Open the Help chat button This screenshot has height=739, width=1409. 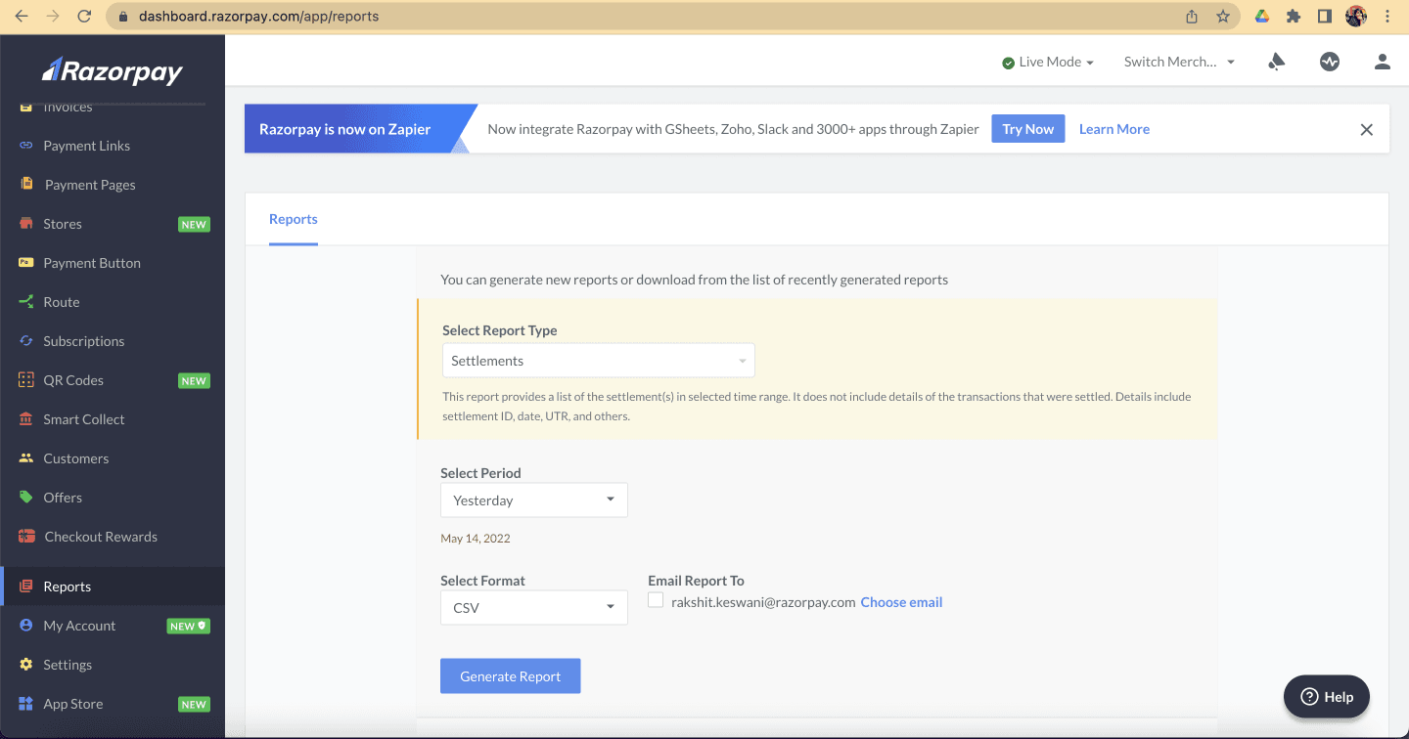(x=1327, y=697)
